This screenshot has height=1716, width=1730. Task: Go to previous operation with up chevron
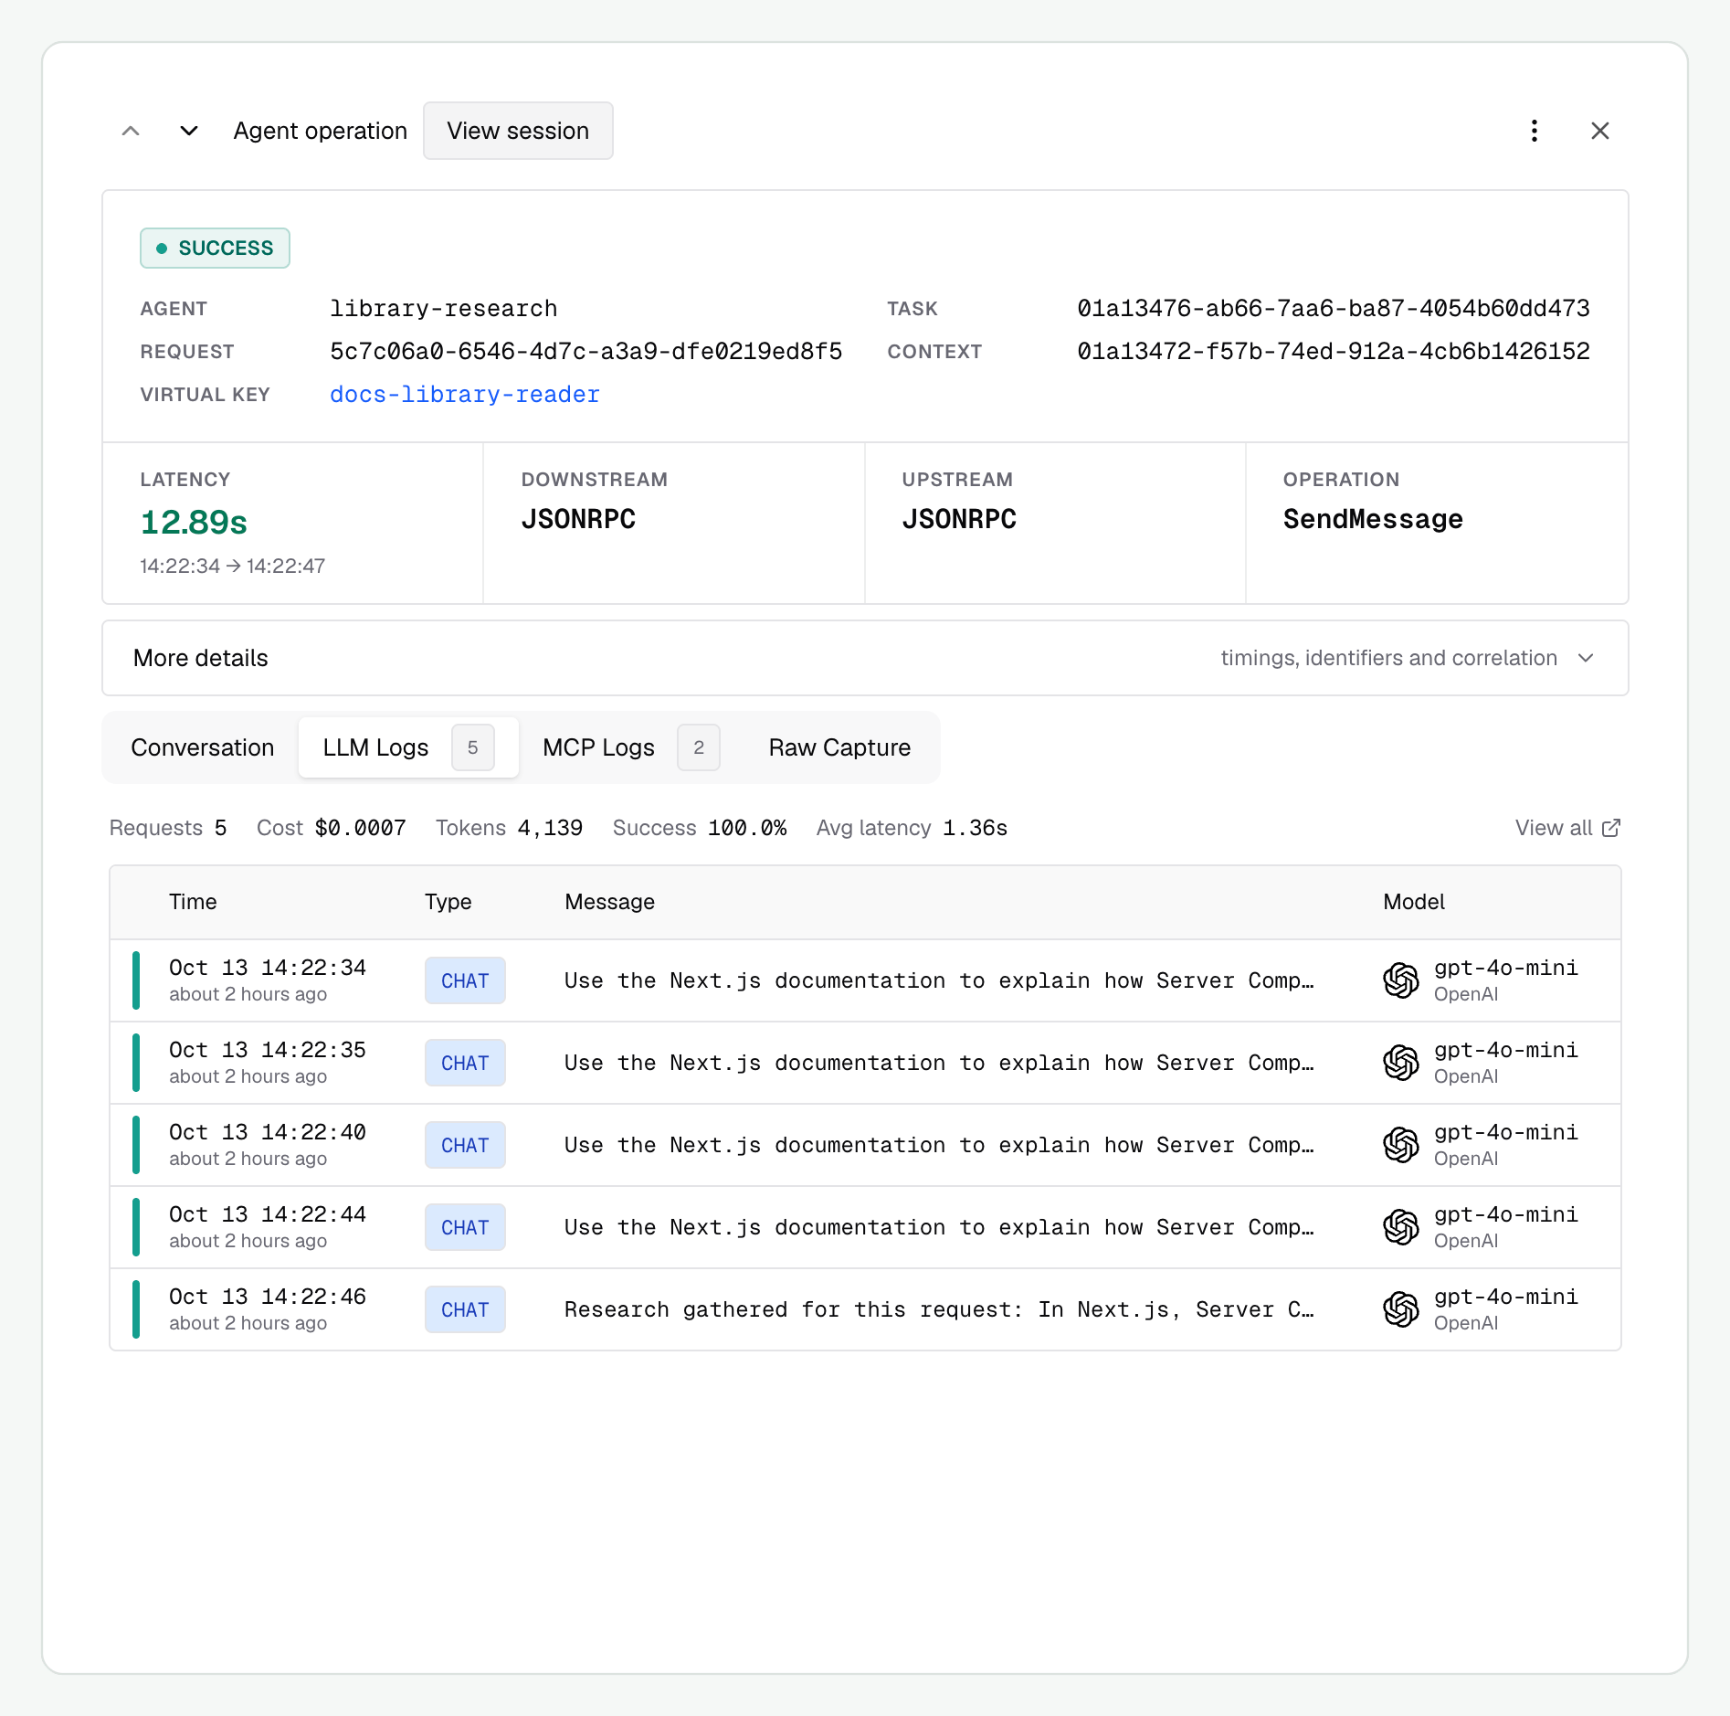pos(131,131)
